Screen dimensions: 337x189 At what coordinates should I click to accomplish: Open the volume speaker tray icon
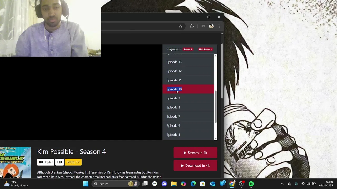point(309,184)
